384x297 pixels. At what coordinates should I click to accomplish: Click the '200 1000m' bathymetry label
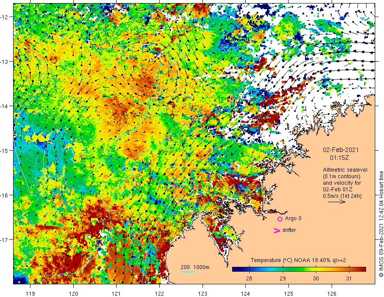pos(195,267)
